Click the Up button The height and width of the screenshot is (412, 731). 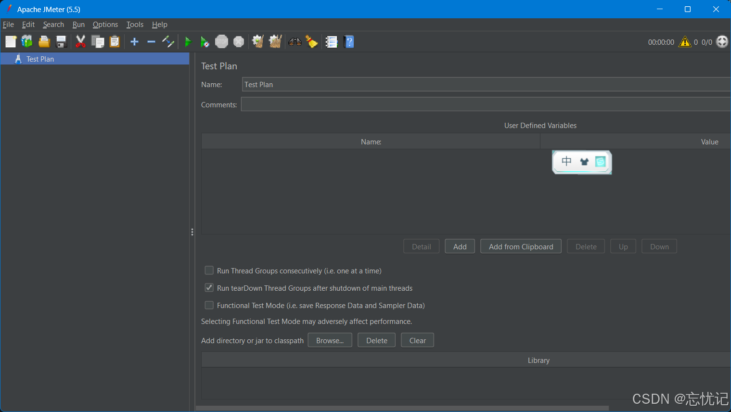[623, 246]
